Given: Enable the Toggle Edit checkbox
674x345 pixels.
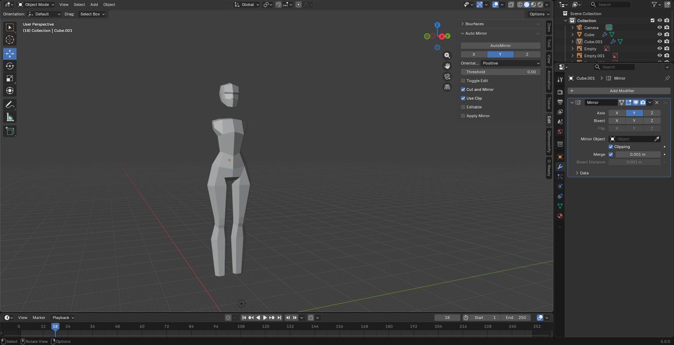Looking at the screenshot, I should coord(463,81).
